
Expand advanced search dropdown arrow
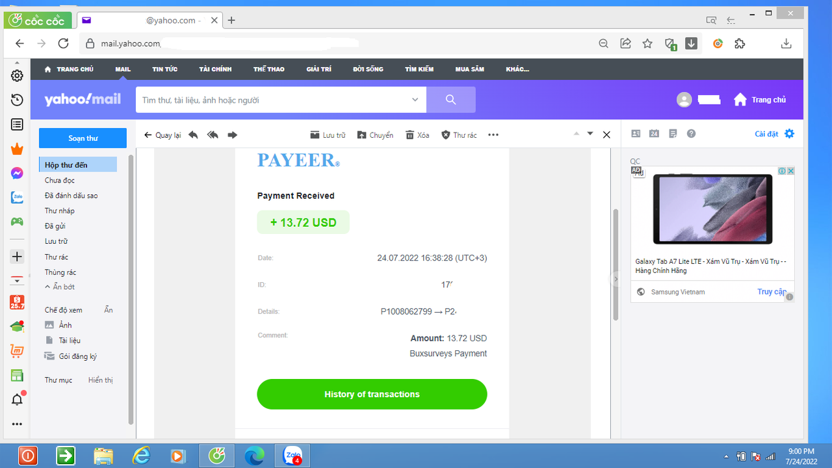(415, 99)
